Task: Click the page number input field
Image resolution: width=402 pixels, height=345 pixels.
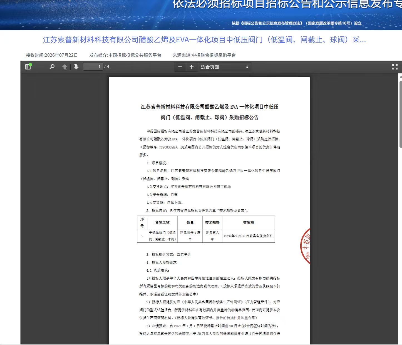Action: coord(93,67)
